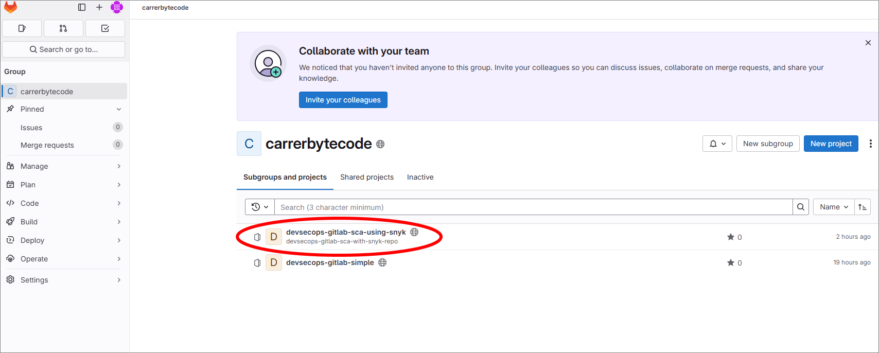Click the Operate icon in sidebar
Viewport: 879px width, 353px height.
click(x=10, y=258)
